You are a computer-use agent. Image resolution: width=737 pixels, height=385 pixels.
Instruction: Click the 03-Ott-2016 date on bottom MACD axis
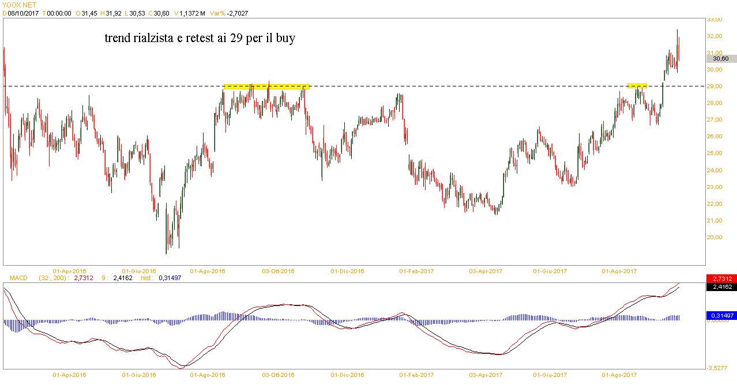[x=278, y=375]
